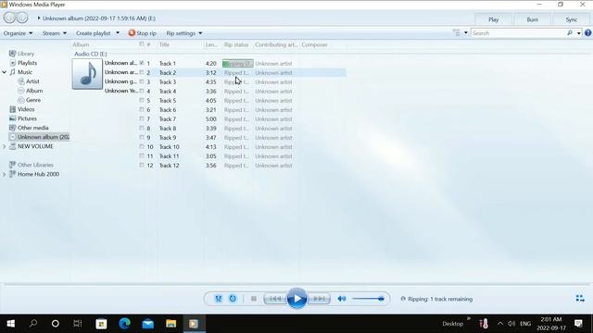Screen dimensions: 593x333
Task: Click in the Search box
Action: [x=519, y=33]
